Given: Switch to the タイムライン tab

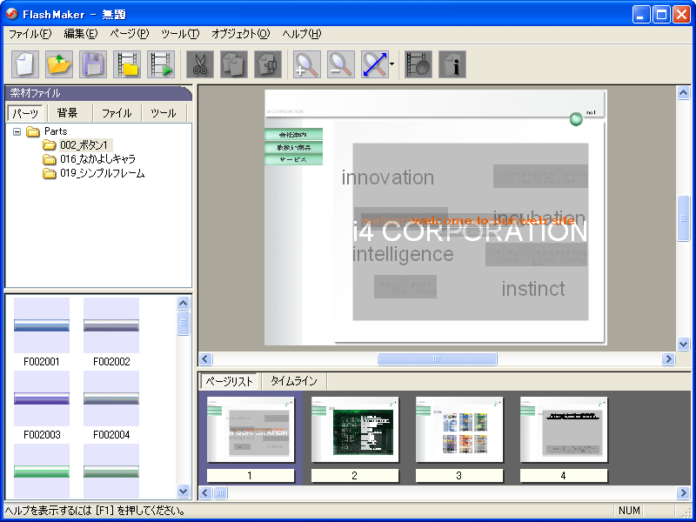Looking at the screenshot, I should (294, 381).
